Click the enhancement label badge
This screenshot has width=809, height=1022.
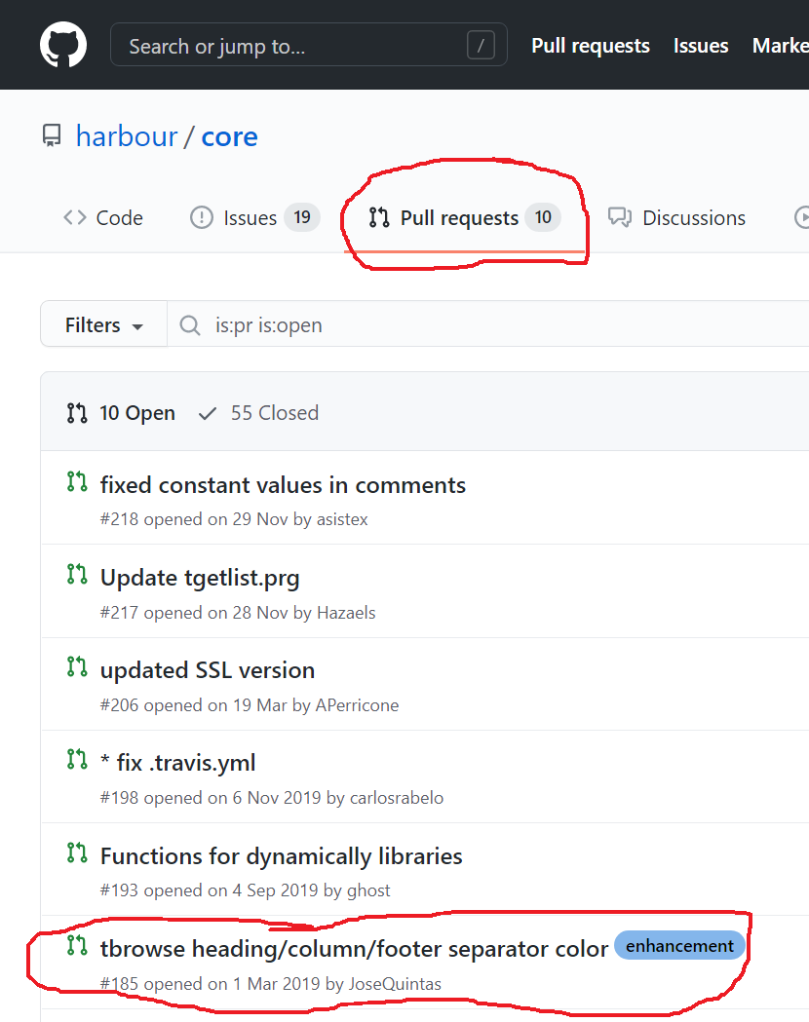tap(679, 946)
